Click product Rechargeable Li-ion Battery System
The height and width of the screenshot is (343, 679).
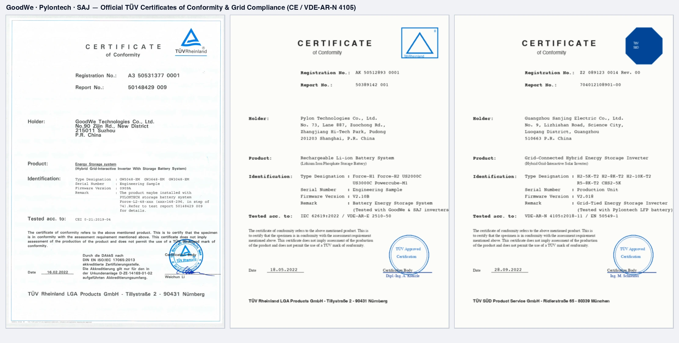(347, 158)
